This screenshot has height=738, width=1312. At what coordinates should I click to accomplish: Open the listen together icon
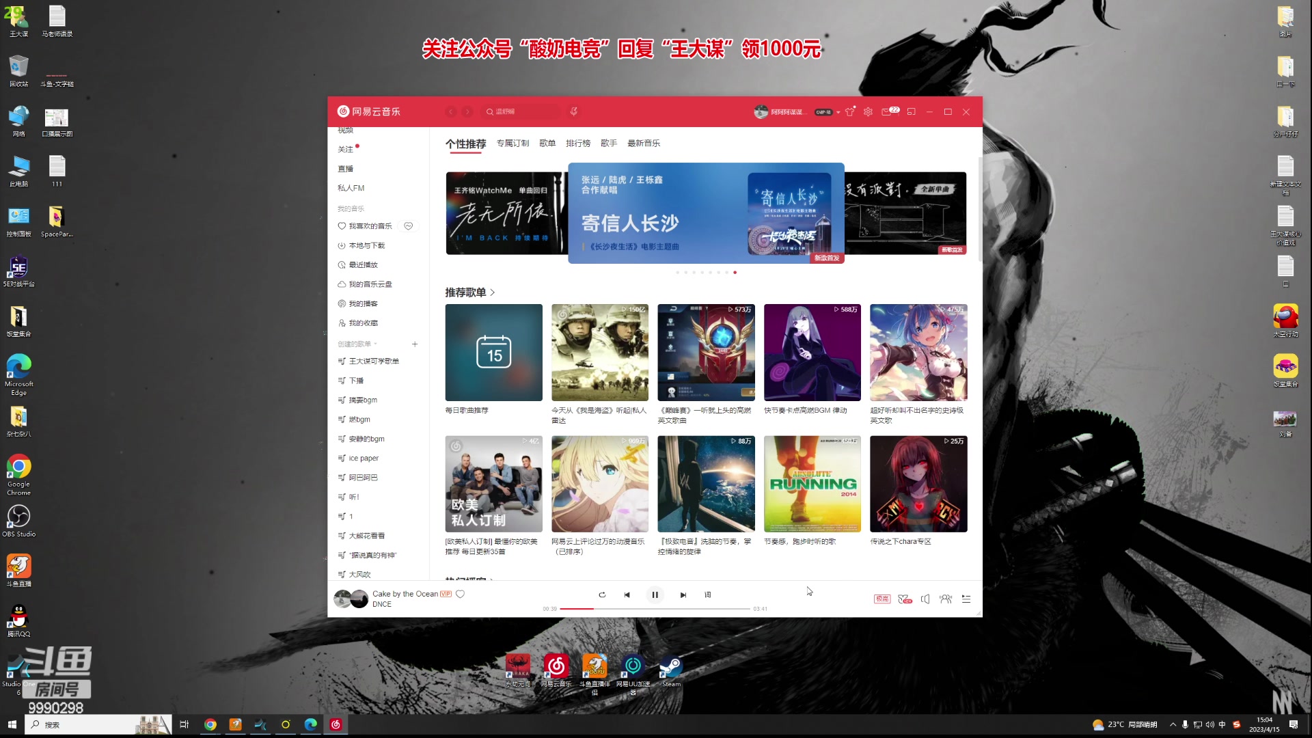[946, 599]
